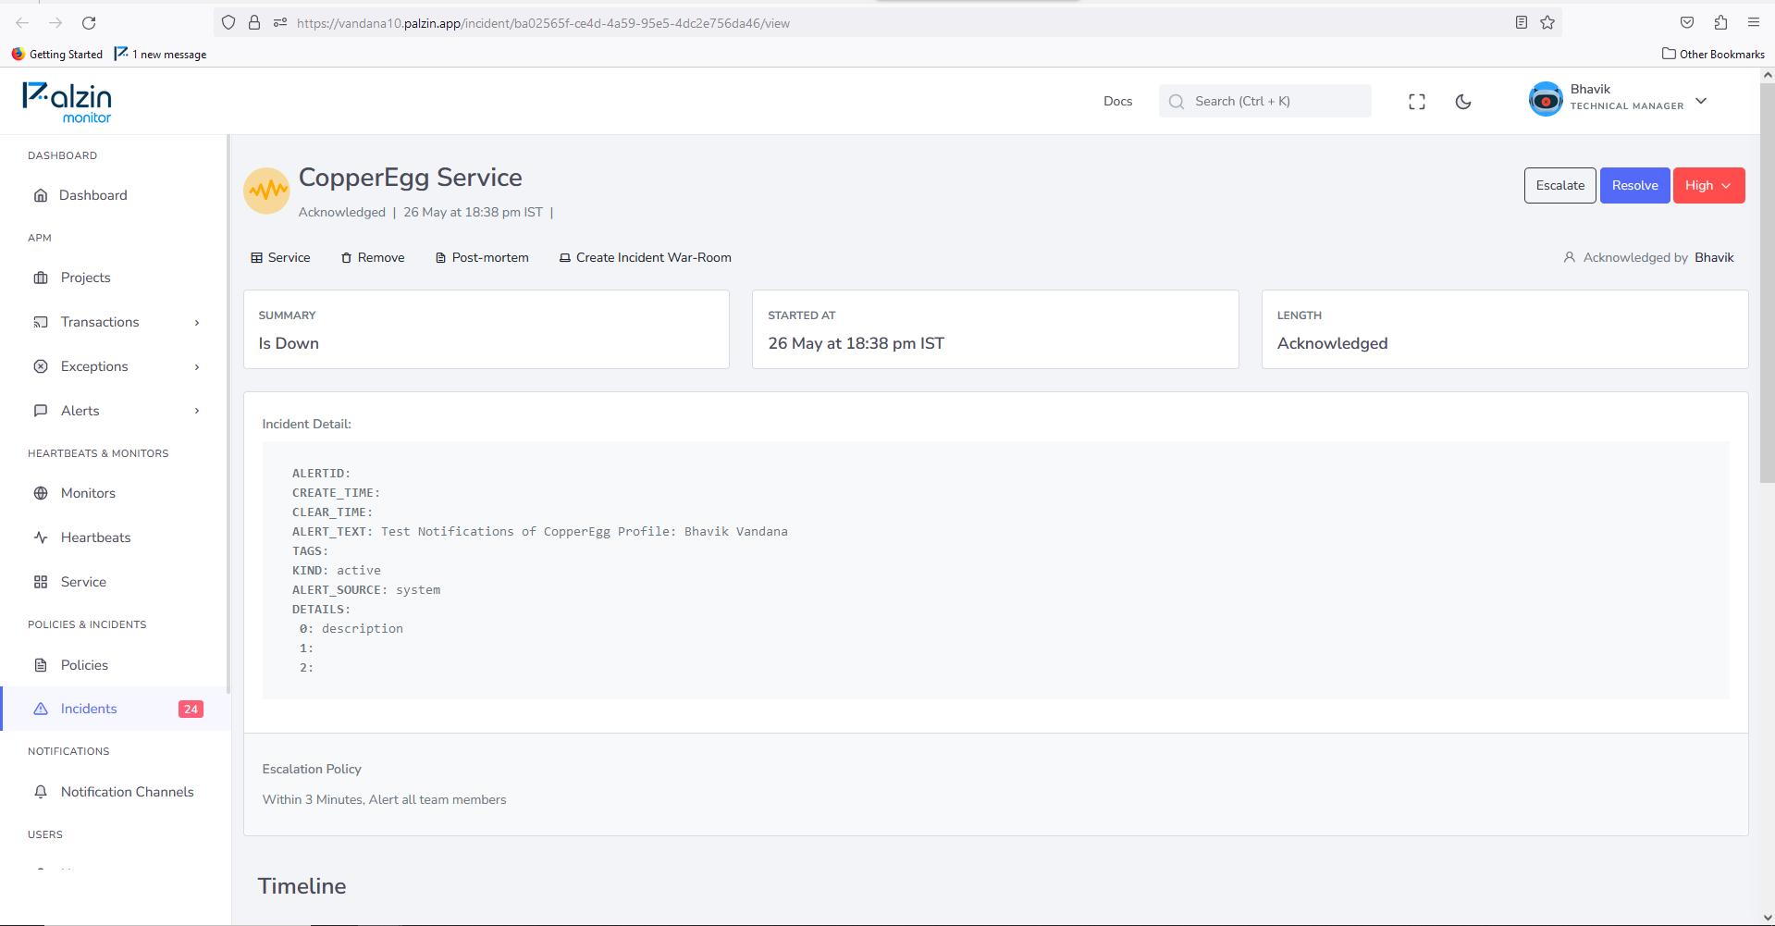This screenshot has height=926, width=1775.
Task: Click the CopperEgg incident status icon
Action: (x=266, y=191)
